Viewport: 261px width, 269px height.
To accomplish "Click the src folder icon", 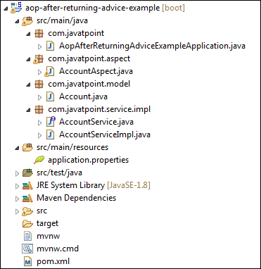I will 27,211.
